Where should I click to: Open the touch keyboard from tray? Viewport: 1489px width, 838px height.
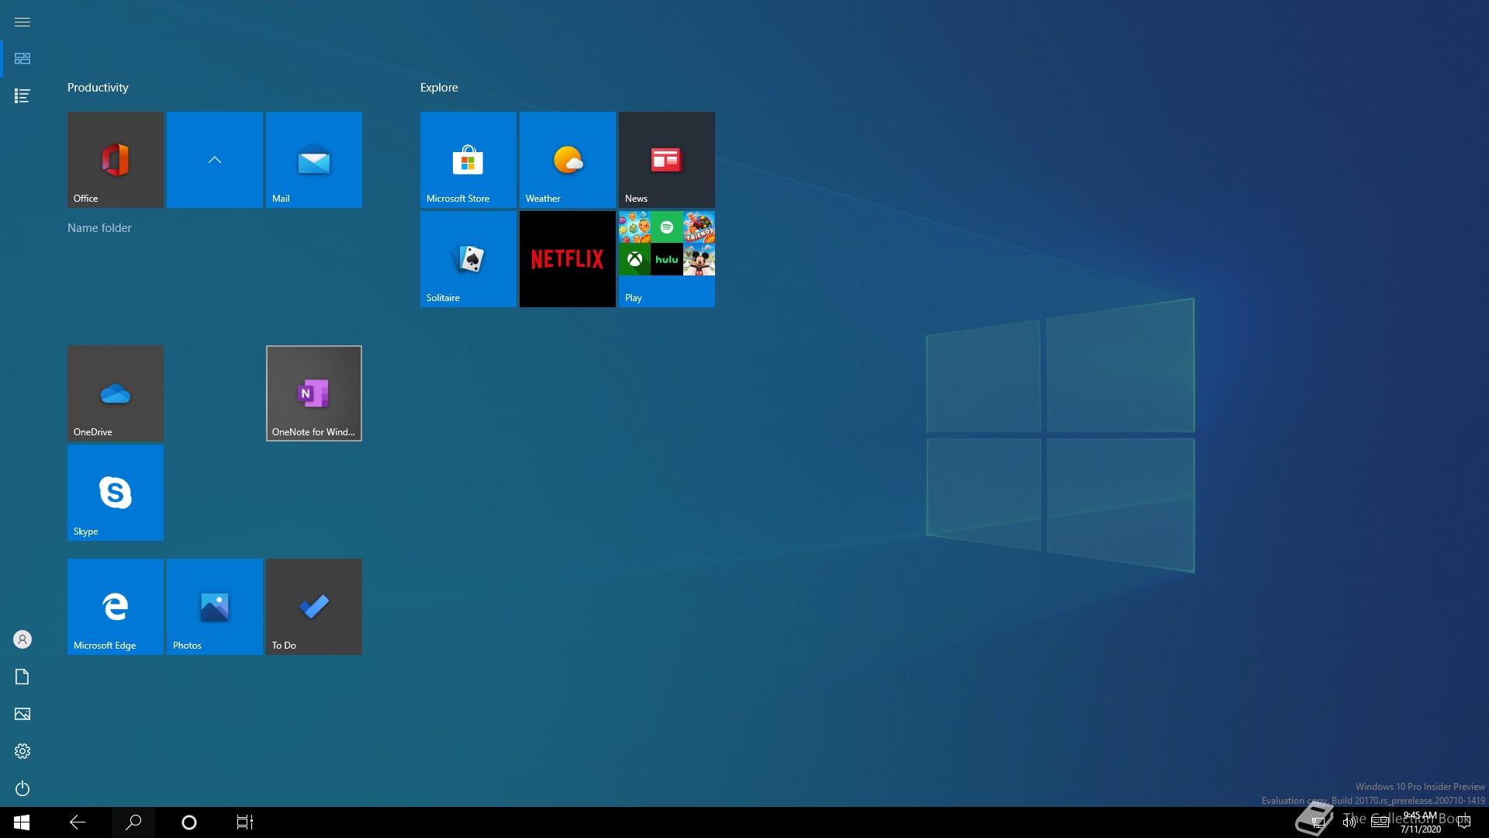pyautogui.click(x=1380, y=822)
